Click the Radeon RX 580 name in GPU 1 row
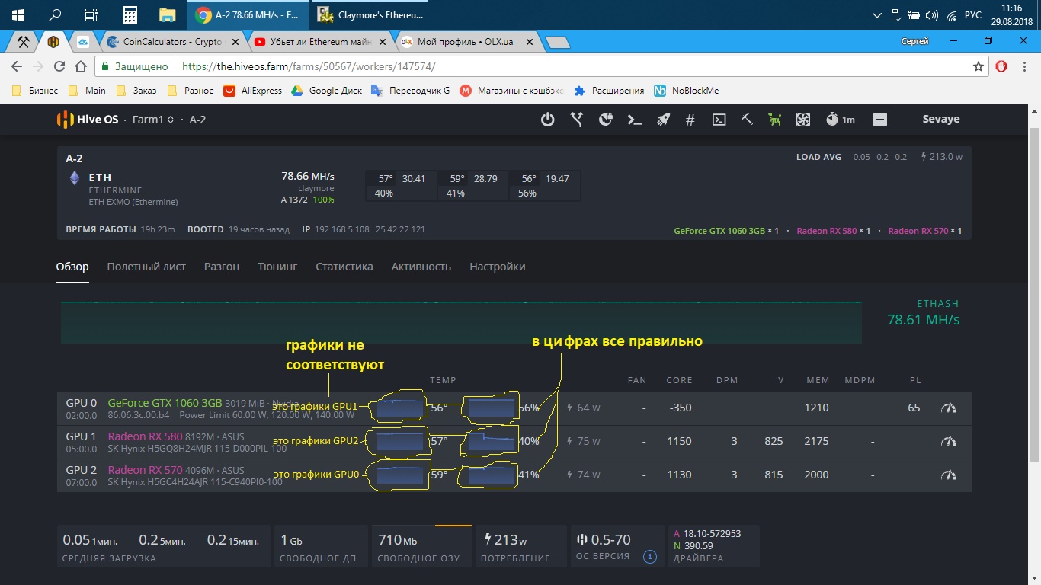This screenshot has width=1041, height=585. [146, 436]
